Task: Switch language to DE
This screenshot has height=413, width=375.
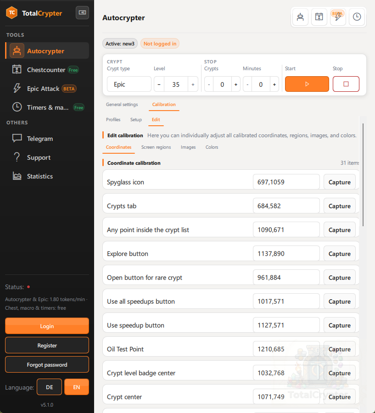Action: tap(49, 387)
